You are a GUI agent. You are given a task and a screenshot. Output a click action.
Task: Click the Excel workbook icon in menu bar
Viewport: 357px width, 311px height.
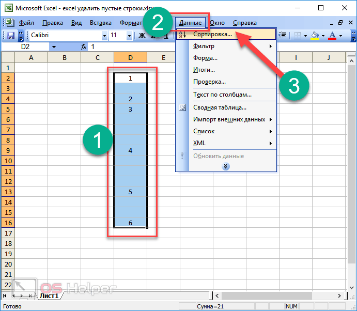pos(10,22)
